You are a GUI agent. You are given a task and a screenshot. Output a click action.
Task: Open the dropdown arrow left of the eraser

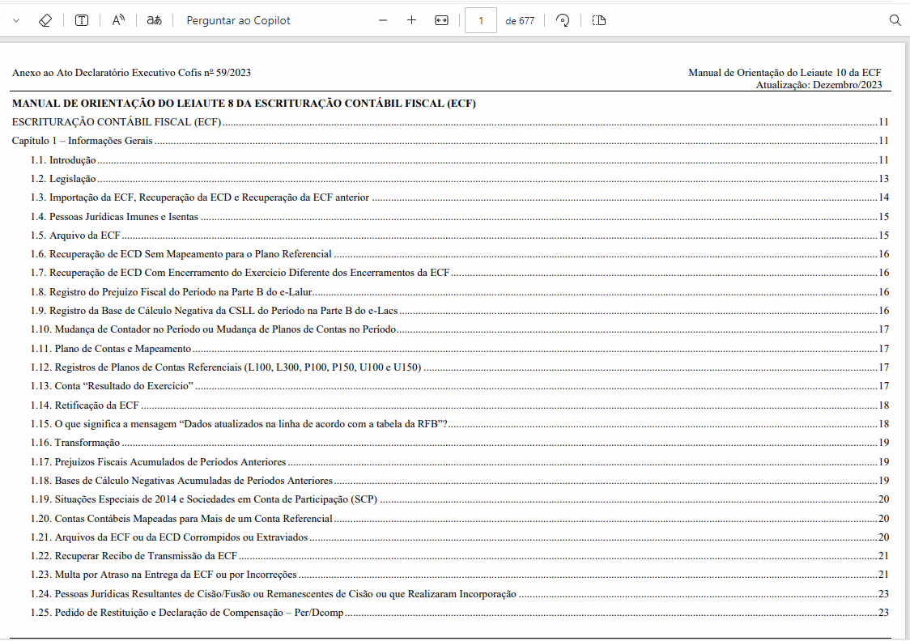(16, 20)
